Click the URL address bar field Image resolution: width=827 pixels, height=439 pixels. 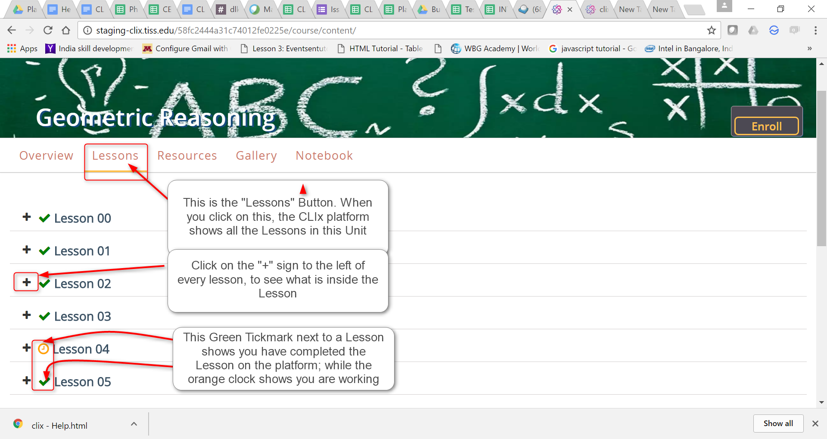point(388,30)
